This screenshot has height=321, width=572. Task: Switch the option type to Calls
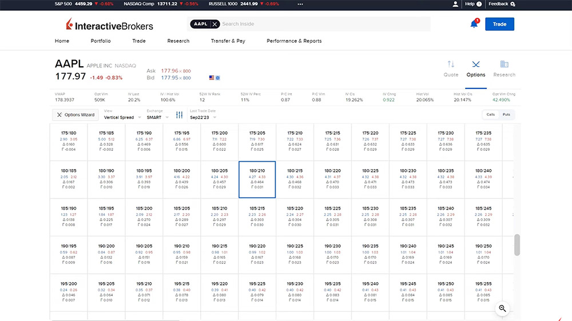pyautogui.click(x=490, y=115)
